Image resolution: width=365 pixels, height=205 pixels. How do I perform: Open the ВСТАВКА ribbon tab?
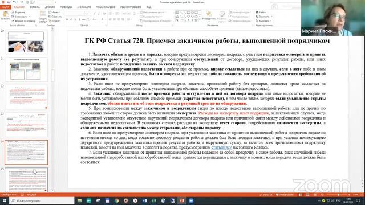point(35,7)
